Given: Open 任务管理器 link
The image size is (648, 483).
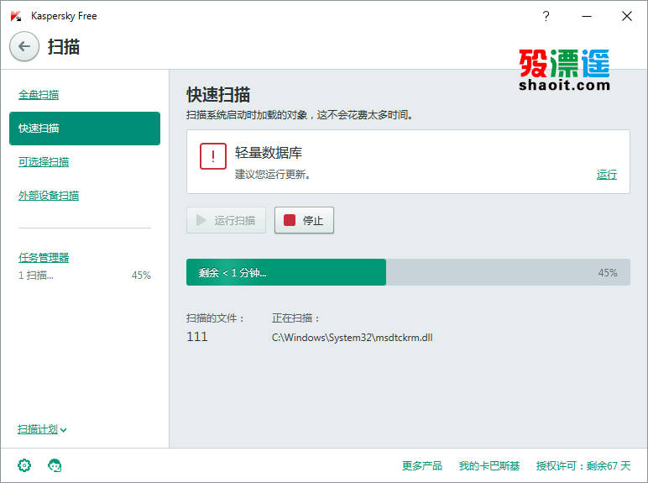Looking at the screenshot, I should (44, 257).
